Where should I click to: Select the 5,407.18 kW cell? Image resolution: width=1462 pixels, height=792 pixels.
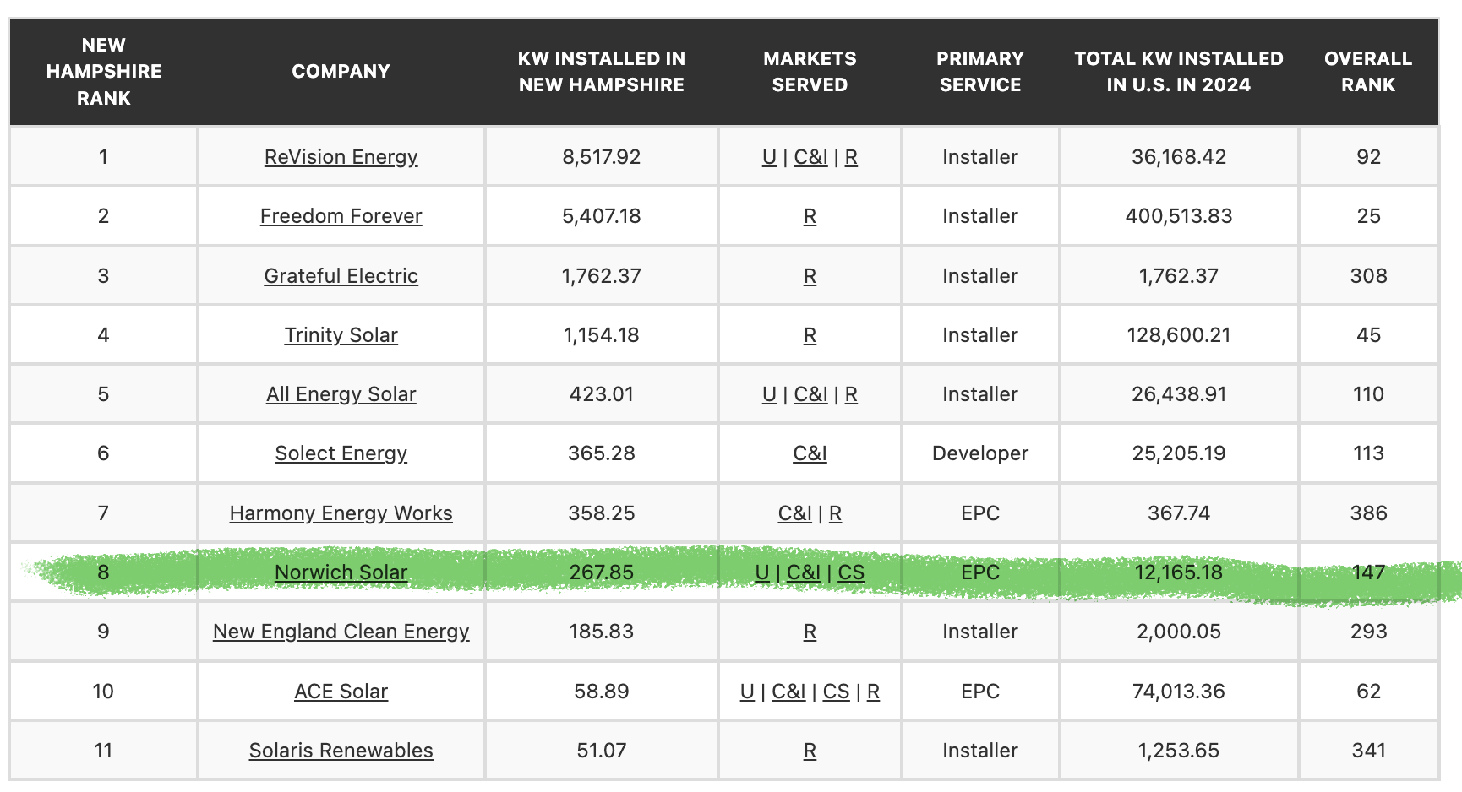(602, 216)
